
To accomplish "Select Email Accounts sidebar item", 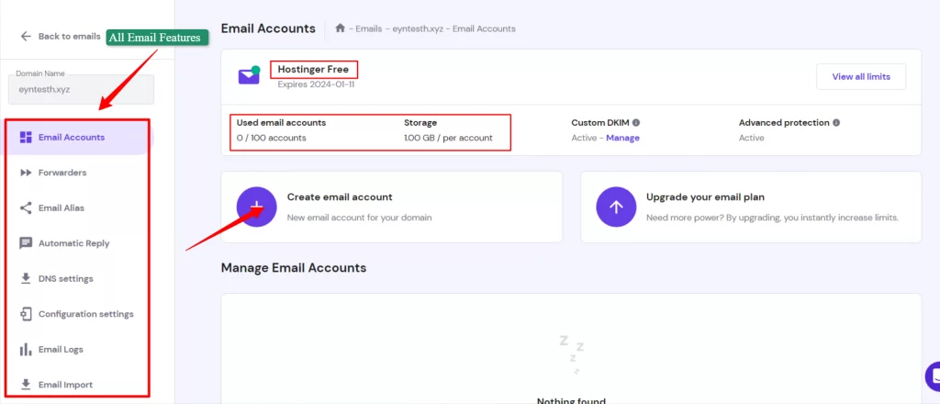I will point(79,137).
